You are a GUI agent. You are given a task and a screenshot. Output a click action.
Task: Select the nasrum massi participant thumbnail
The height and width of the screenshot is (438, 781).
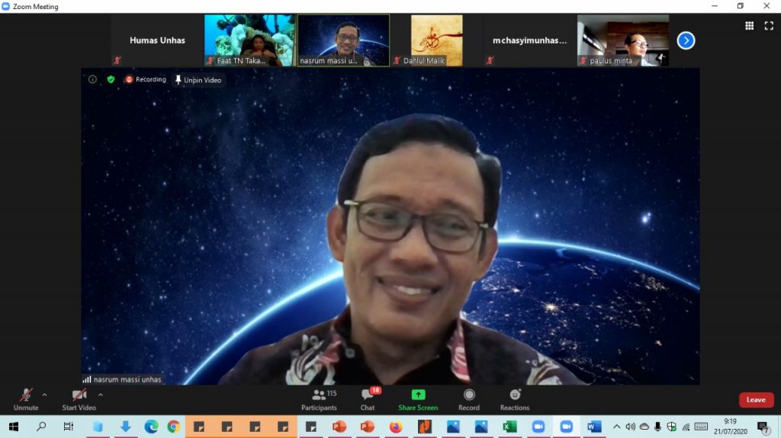click(x=343, y=40)
